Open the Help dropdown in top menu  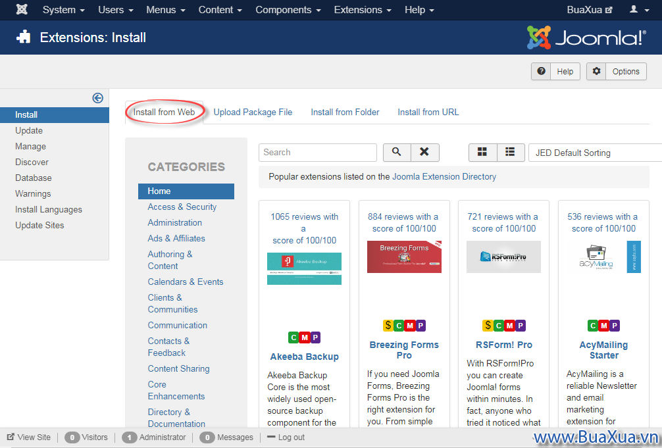[419, 10]
